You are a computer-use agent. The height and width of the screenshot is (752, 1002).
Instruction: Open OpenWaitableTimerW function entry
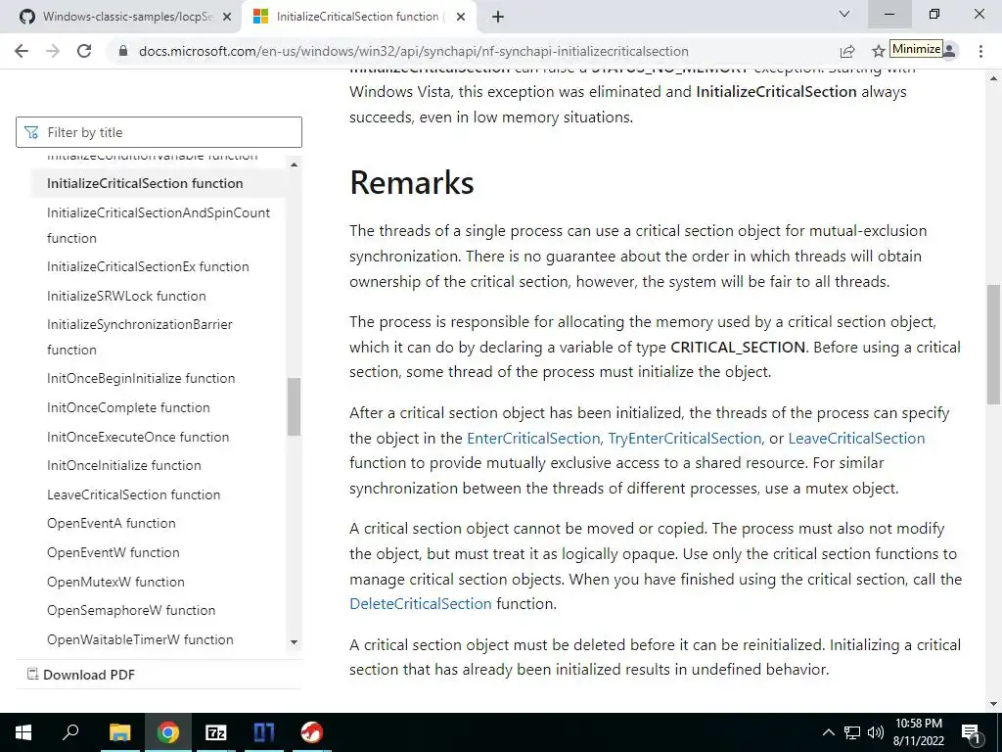[x=140, y=639]
